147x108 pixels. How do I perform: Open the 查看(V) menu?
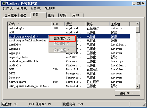[36, 8]
